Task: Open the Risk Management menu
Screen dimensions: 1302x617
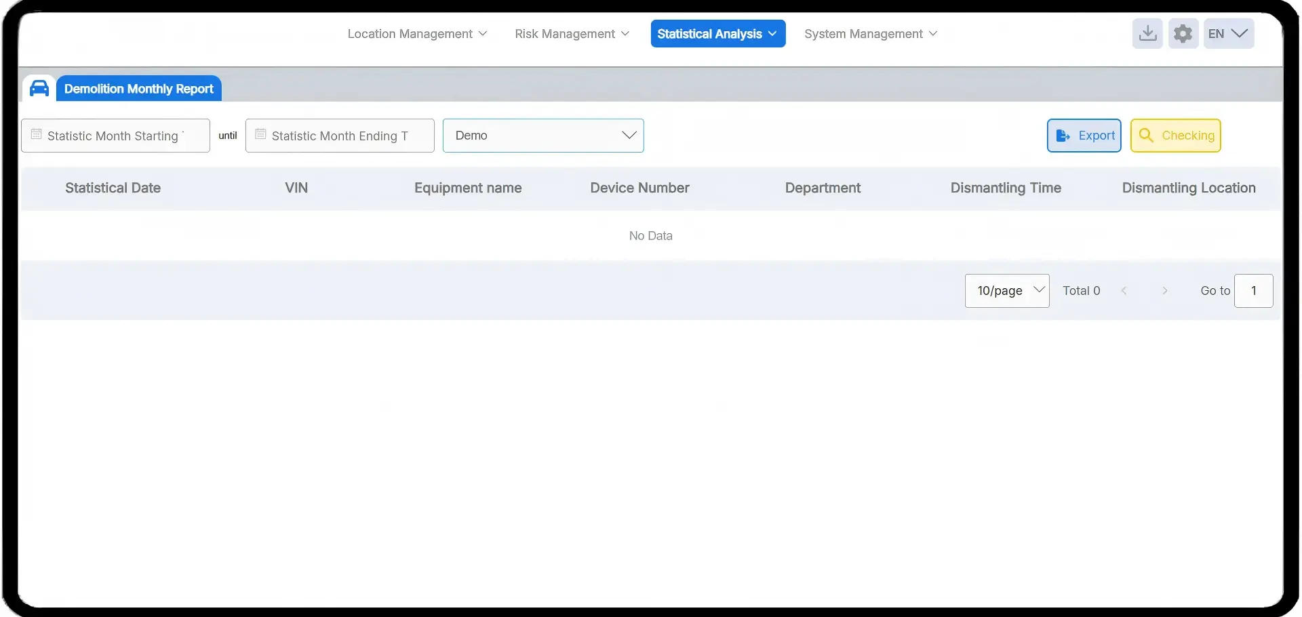Action: coord(572,34)
